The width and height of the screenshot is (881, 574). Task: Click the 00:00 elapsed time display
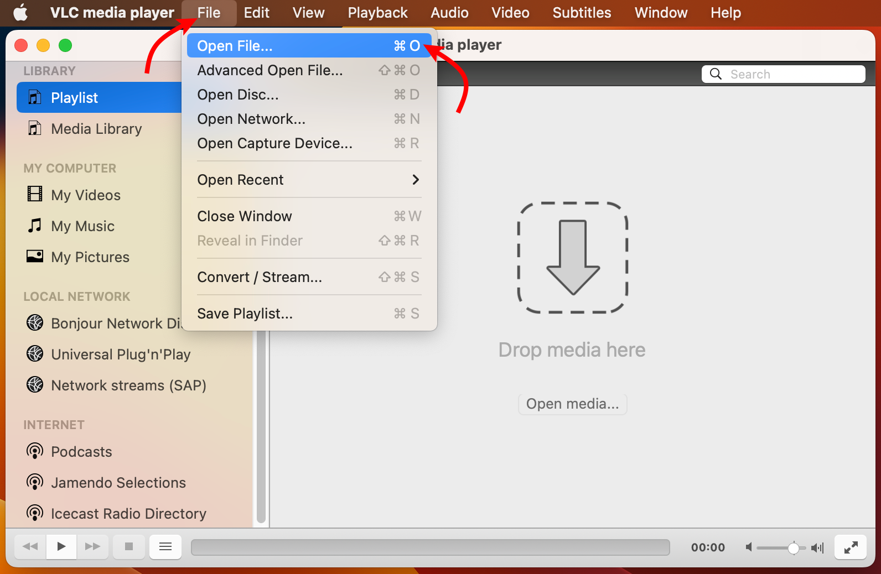[x=708, y=547]
